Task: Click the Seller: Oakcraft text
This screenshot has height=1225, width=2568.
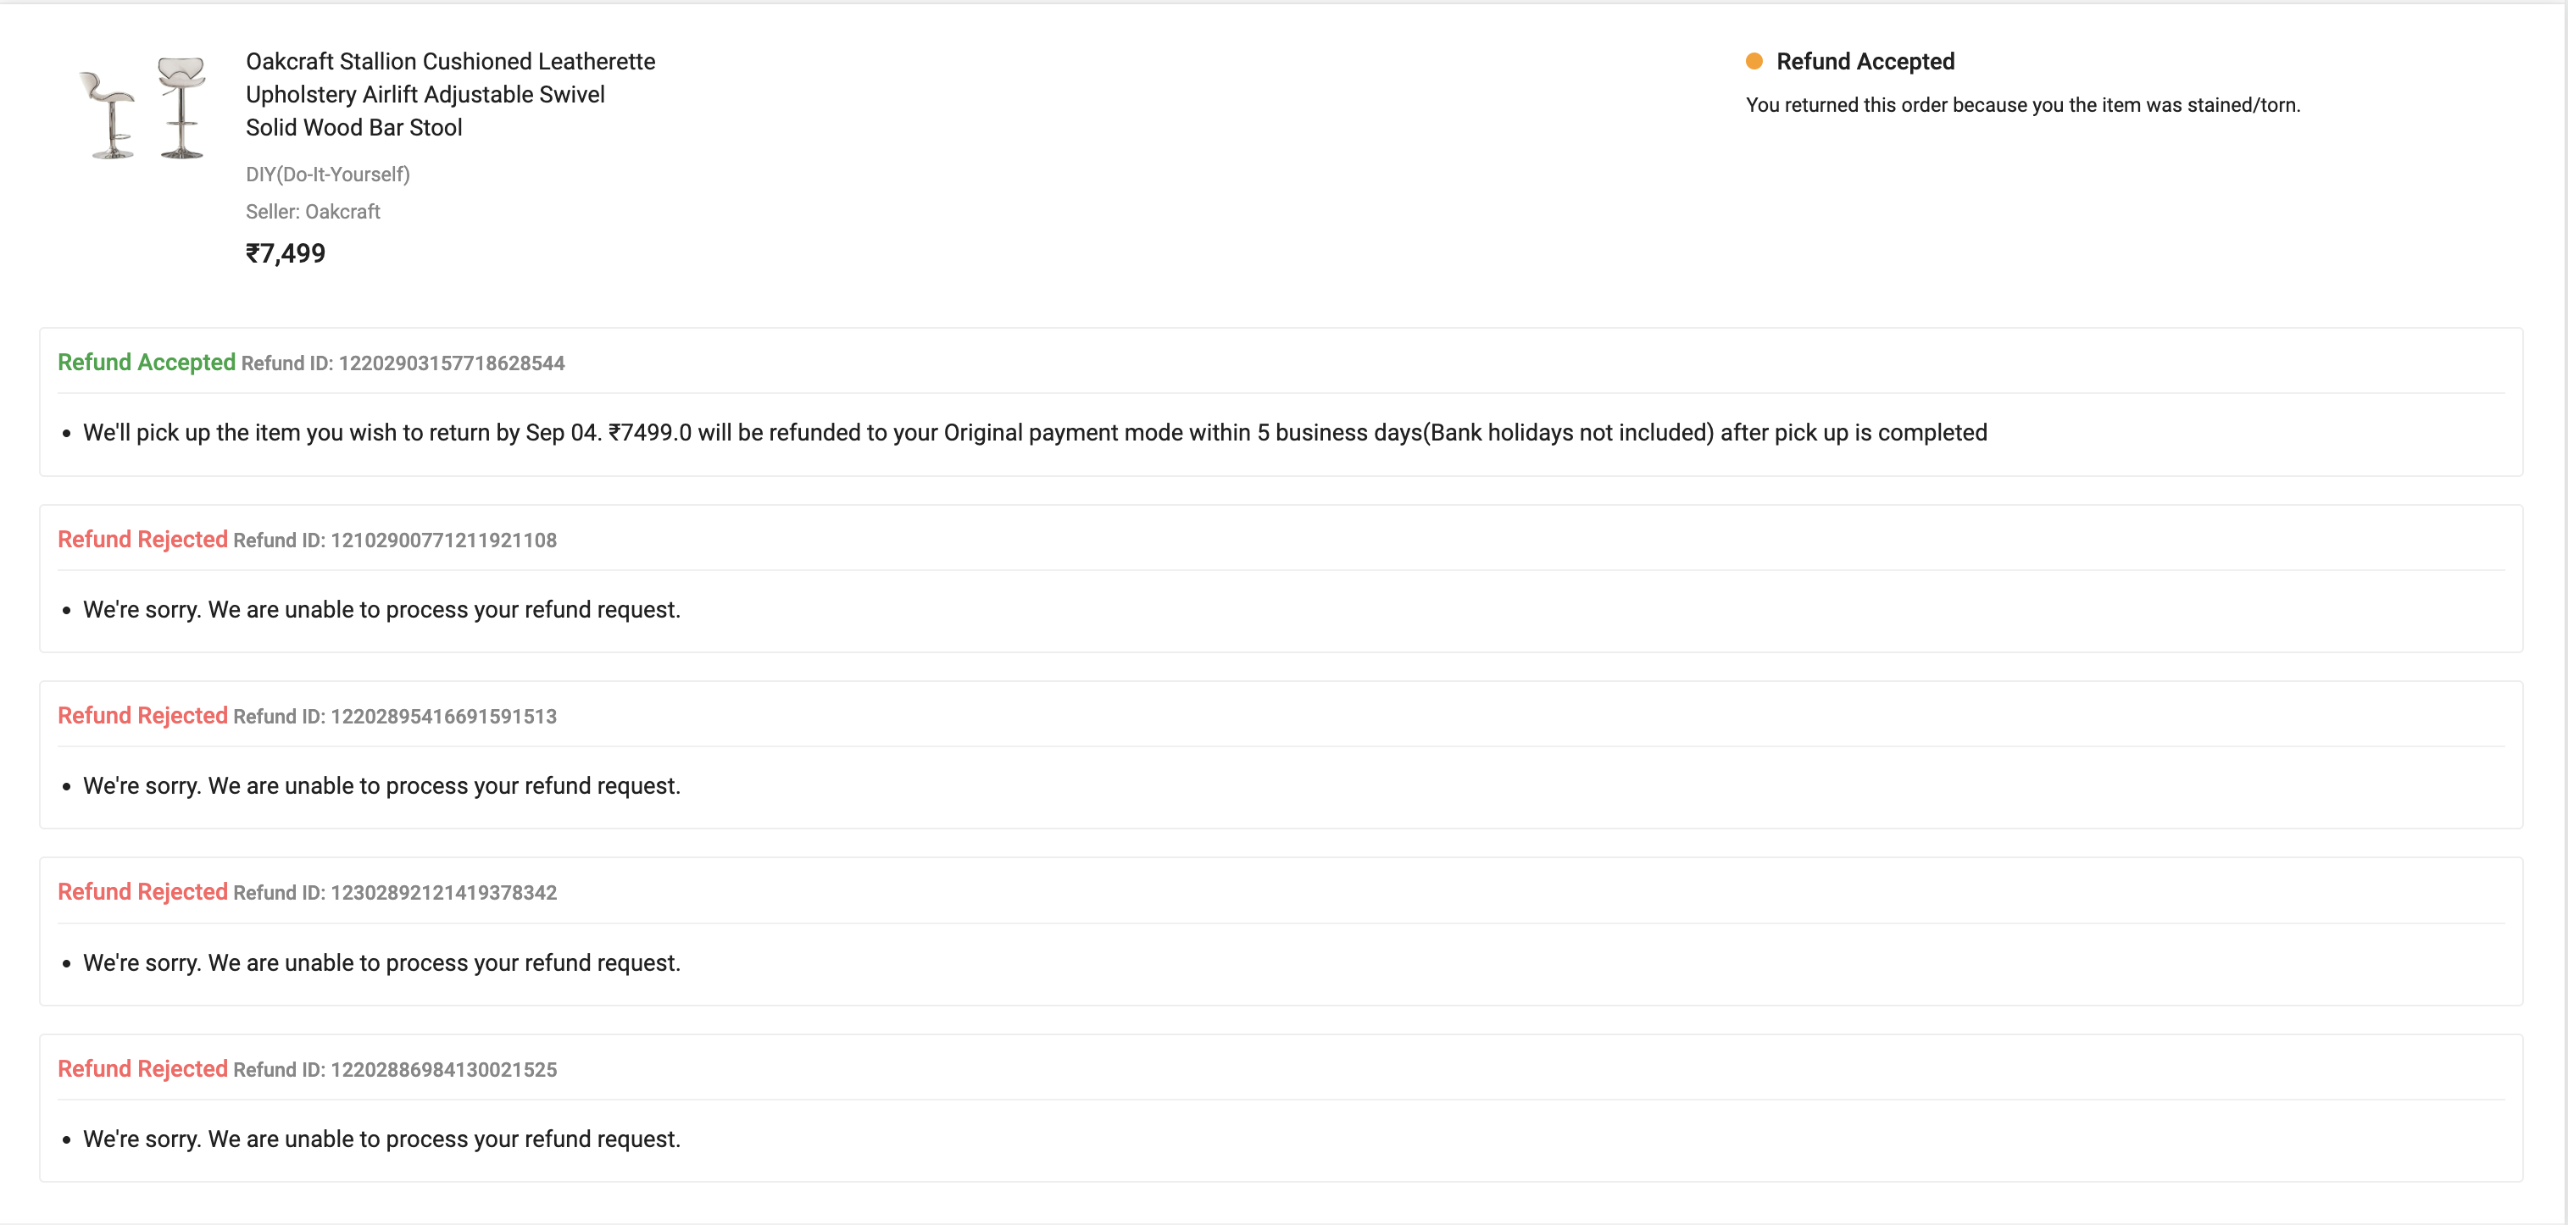Action: (312, 211)
